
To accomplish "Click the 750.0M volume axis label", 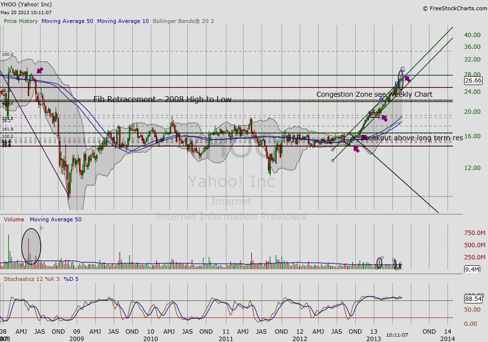I will click(x=475, y=233).
